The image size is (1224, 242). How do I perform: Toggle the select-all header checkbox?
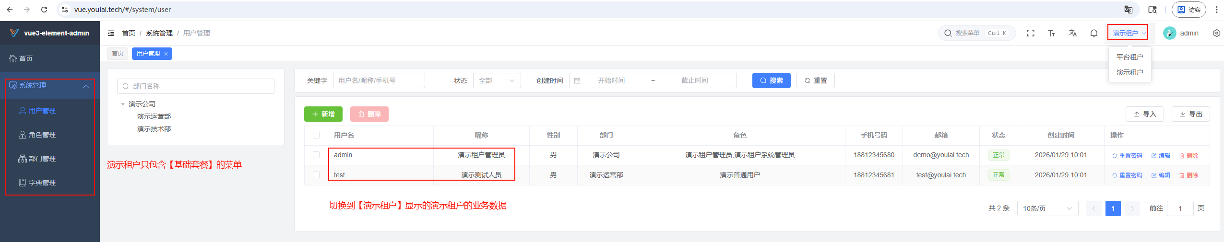[x=316, y=135]
